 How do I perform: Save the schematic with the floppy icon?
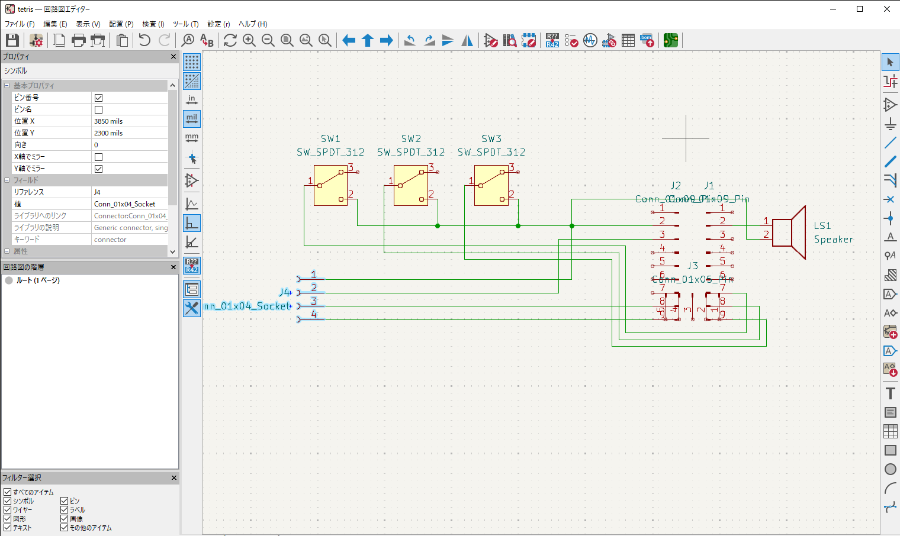click(x=12, y=40)
